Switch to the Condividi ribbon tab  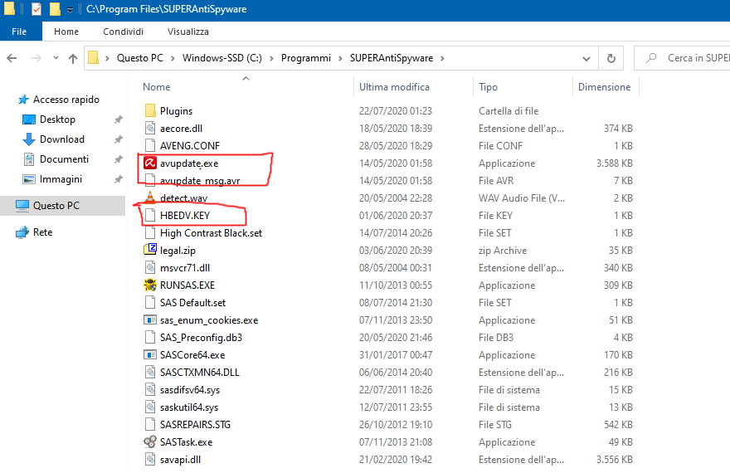pyautogui.click(x=123, y=32)
